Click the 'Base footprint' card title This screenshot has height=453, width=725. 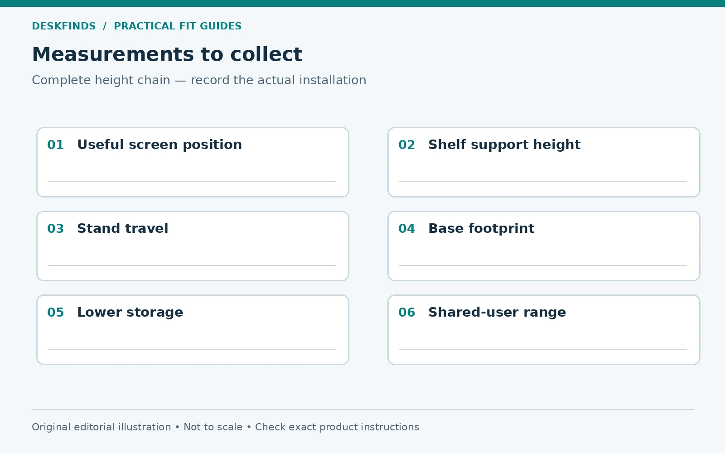481,228
